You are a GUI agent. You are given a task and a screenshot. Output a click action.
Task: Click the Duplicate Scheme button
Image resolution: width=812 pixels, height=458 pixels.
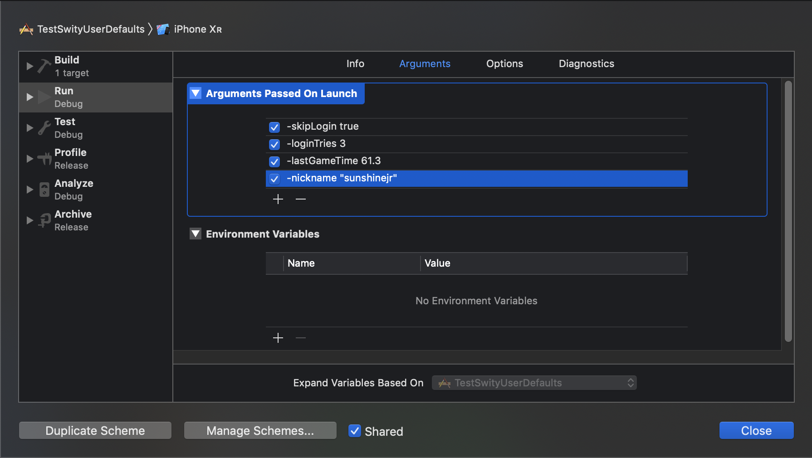click(x=95, y=430)
